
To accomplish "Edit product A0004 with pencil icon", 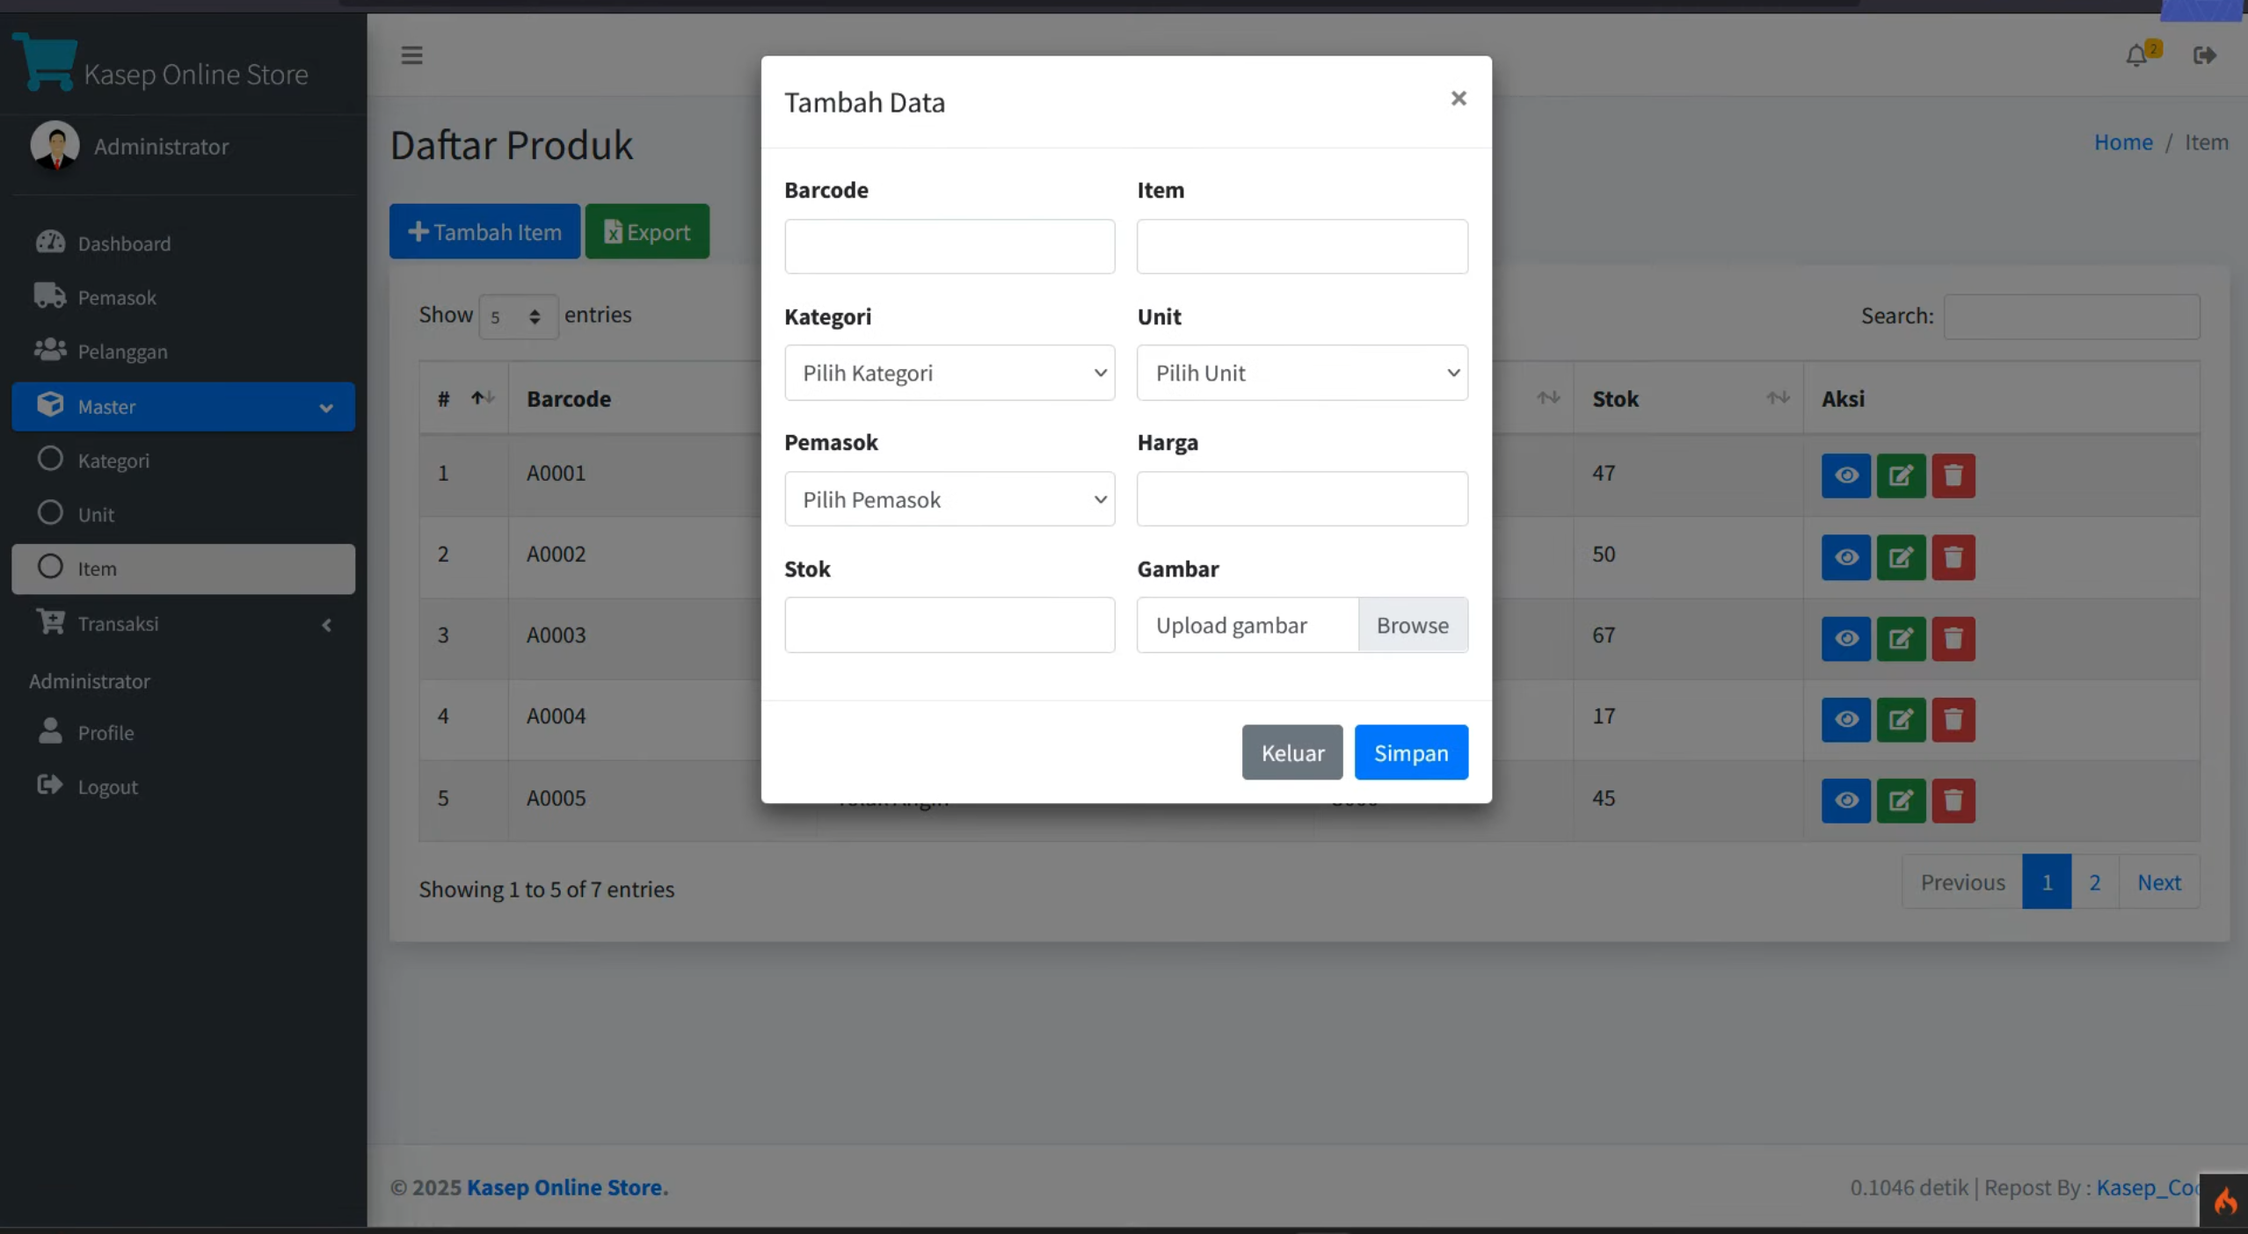I will point(1901,720).
